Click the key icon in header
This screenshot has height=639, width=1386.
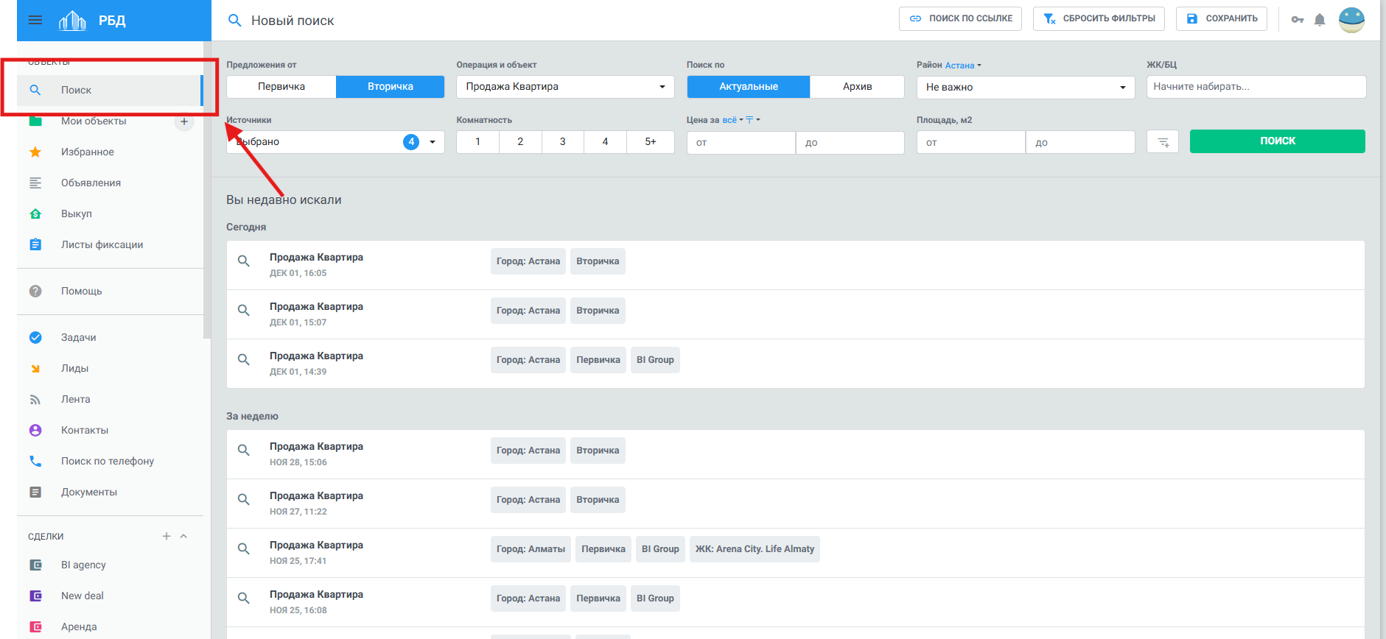1298,20
